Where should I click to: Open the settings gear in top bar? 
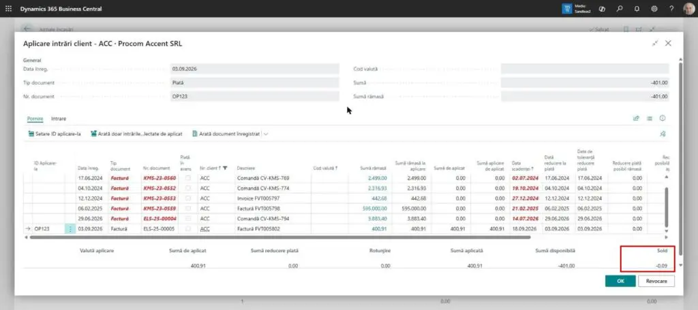(x=654, y=8)
